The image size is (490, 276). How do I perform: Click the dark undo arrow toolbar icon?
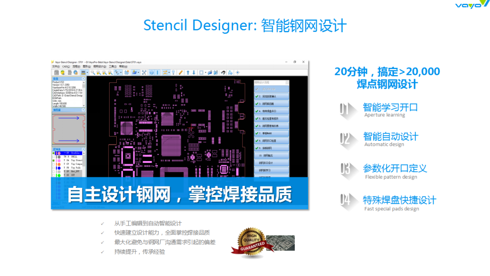click(223, 73)
